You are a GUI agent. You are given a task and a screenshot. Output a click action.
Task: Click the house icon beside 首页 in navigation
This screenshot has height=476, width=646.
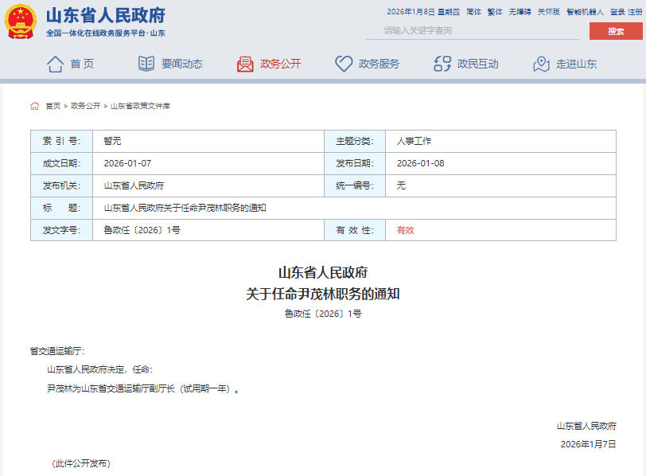(55, 64)
